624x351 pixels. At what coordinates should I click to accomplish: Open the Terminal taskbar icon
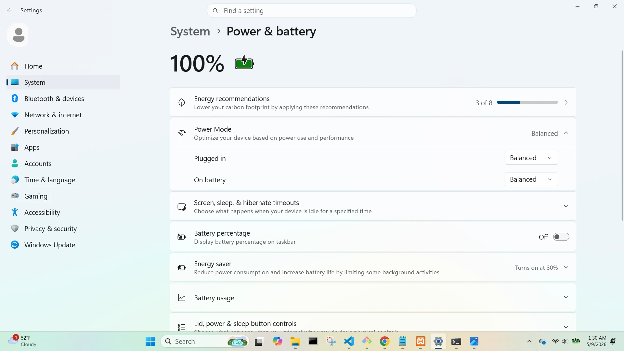pyautogui.click(x=456, y=342)
